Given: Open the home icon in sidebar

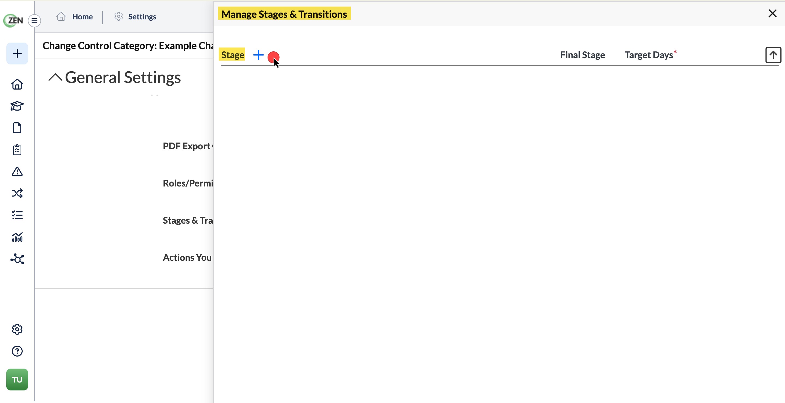Looking at the screenshot, I should (17, 84).
